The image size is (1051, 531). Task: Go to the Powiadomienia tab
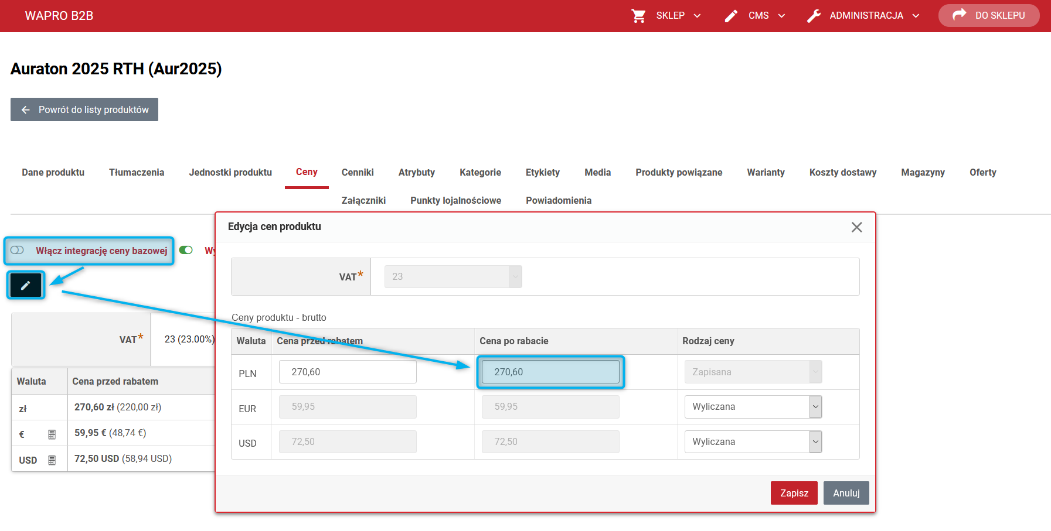tap(559, 200)
